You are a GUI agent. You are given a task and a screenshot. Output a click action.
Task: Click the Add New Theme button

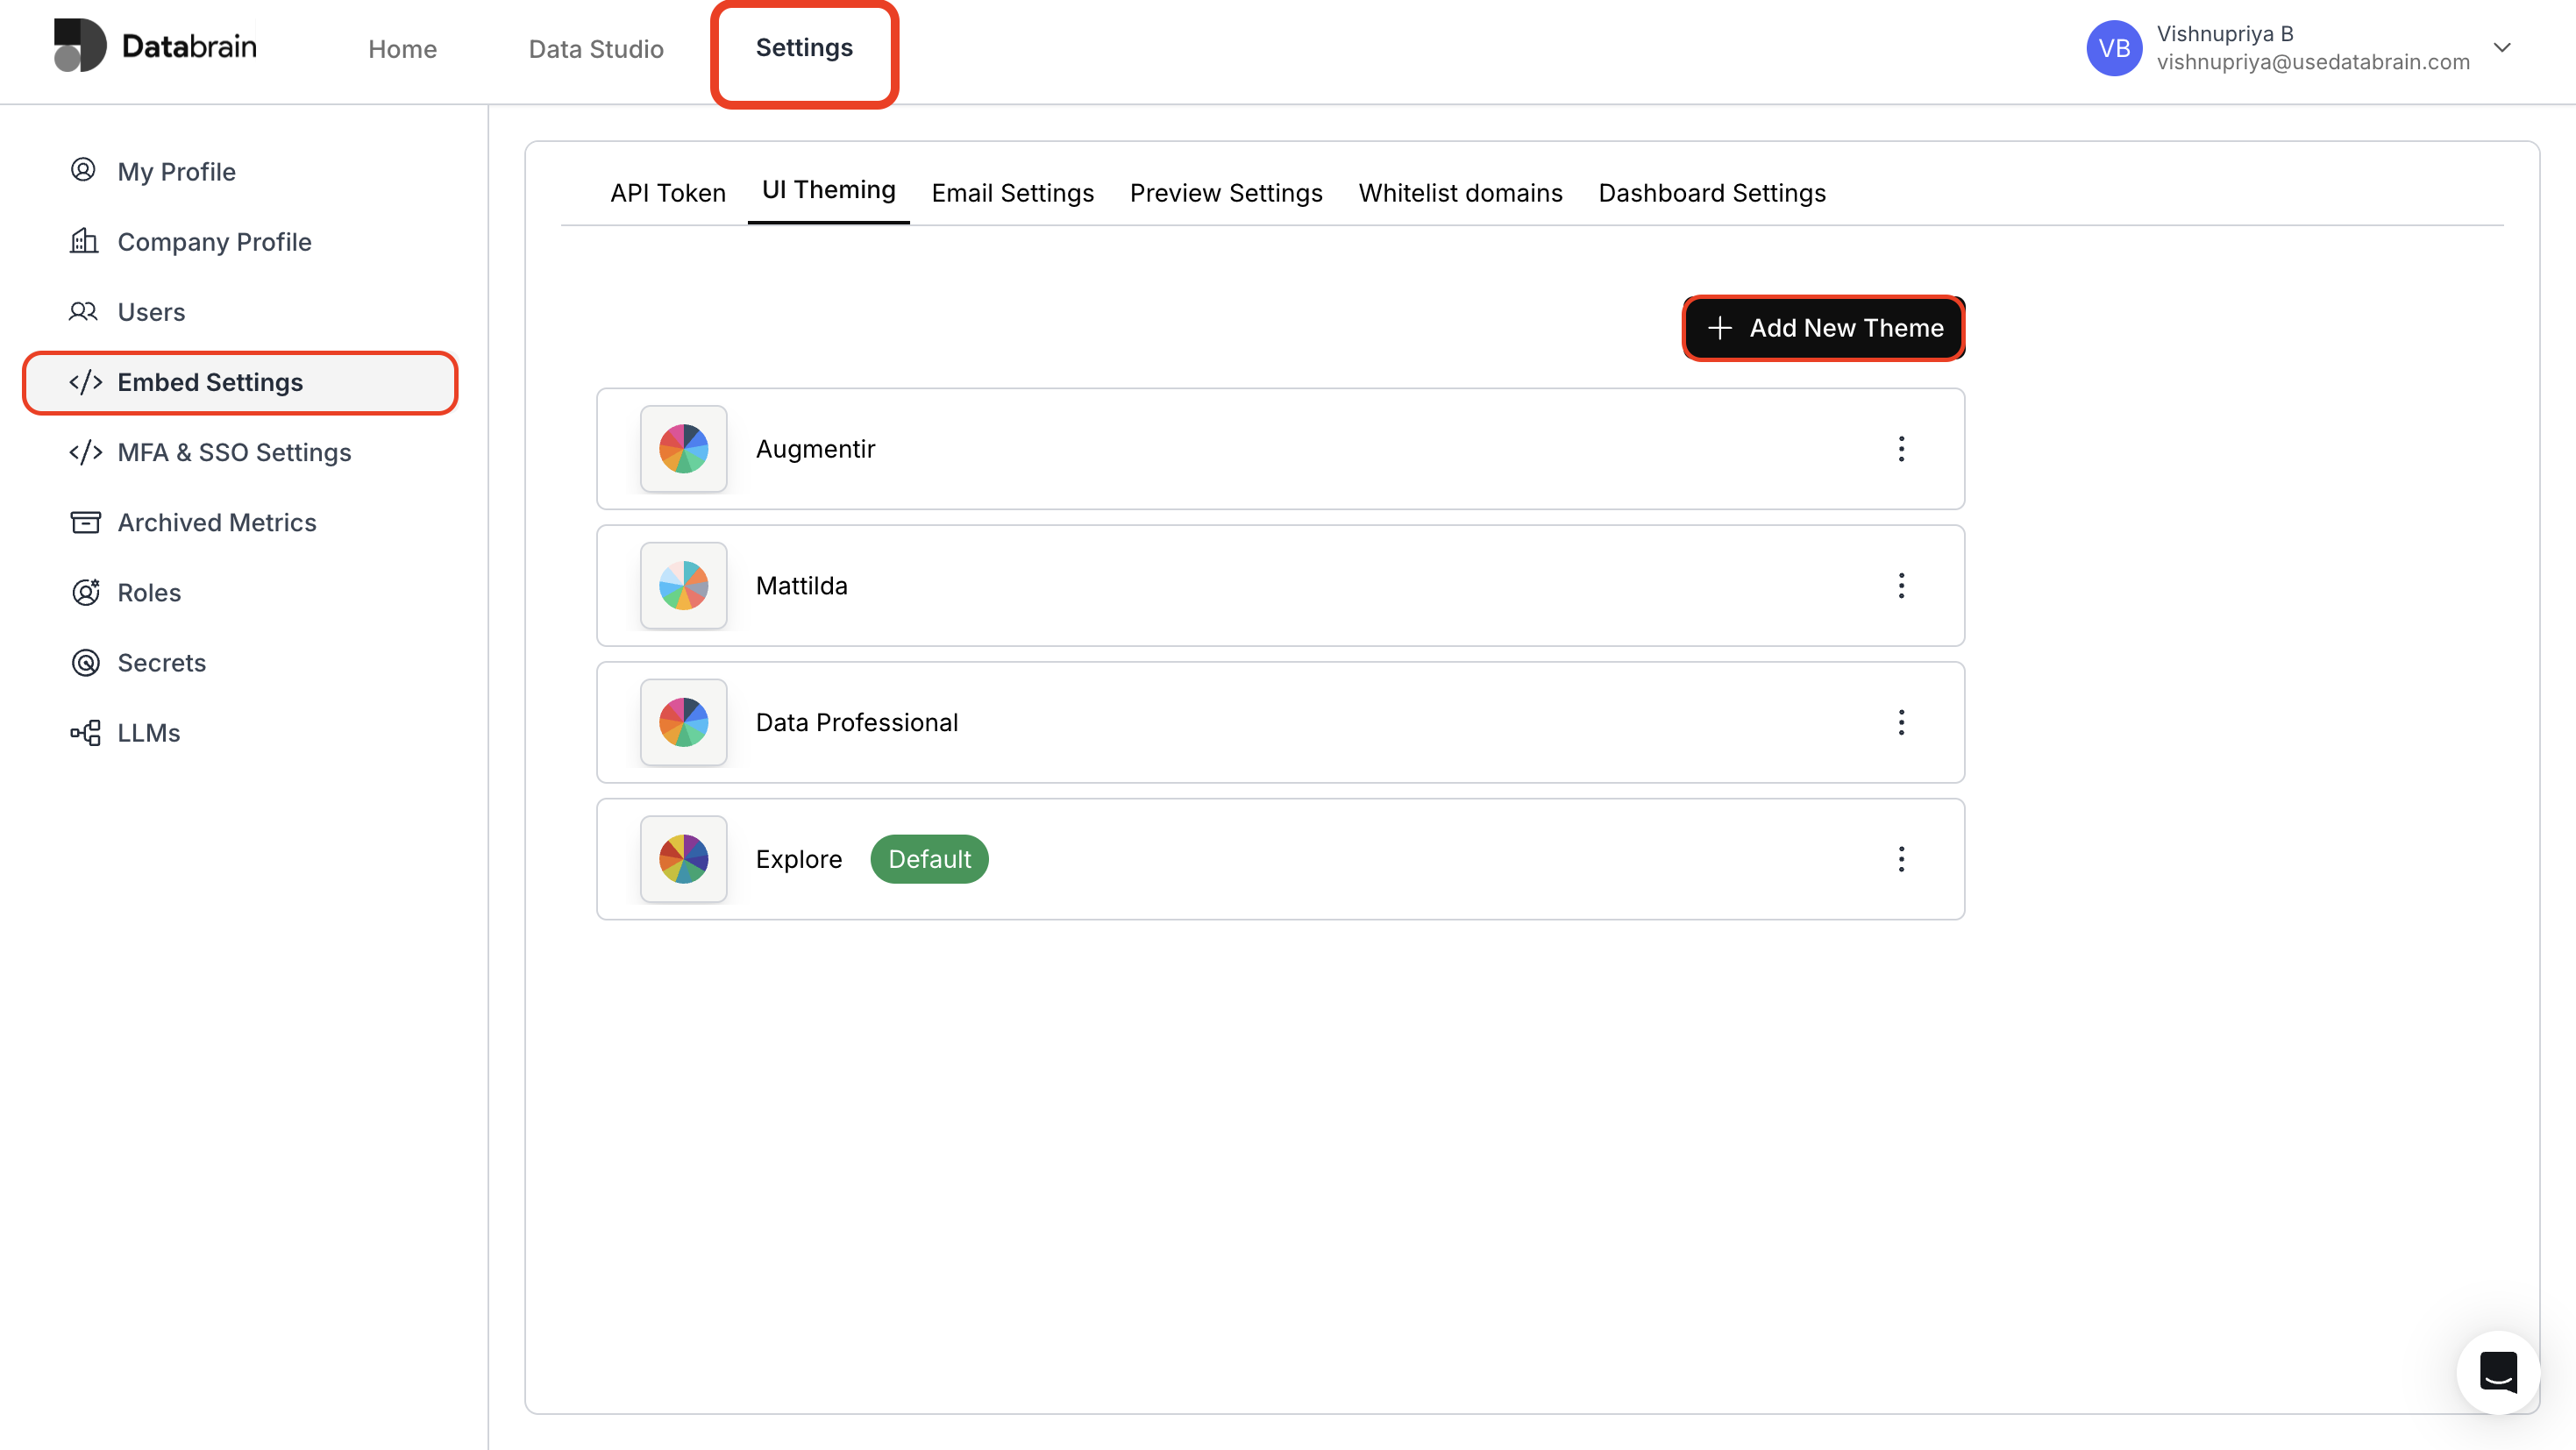[1822, 328]
